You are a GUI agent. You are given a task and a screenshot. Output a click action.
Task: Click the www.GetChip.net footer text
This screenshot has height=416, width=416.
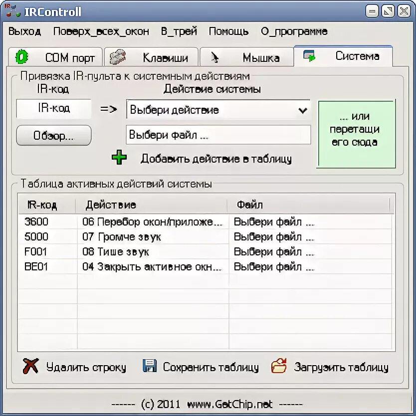click(x=230, y=404)
